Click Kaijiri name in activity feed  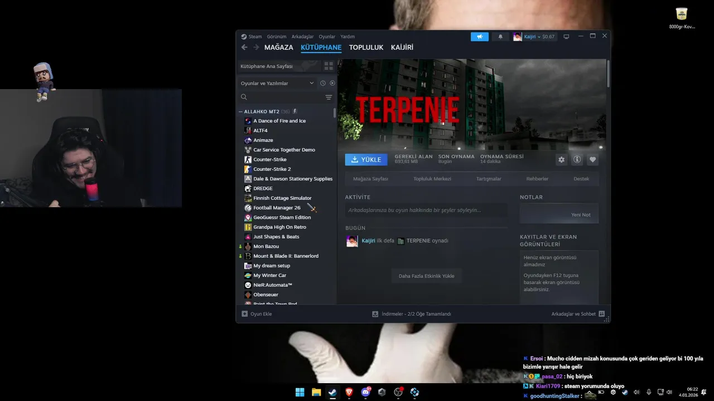tap(368, 241)
